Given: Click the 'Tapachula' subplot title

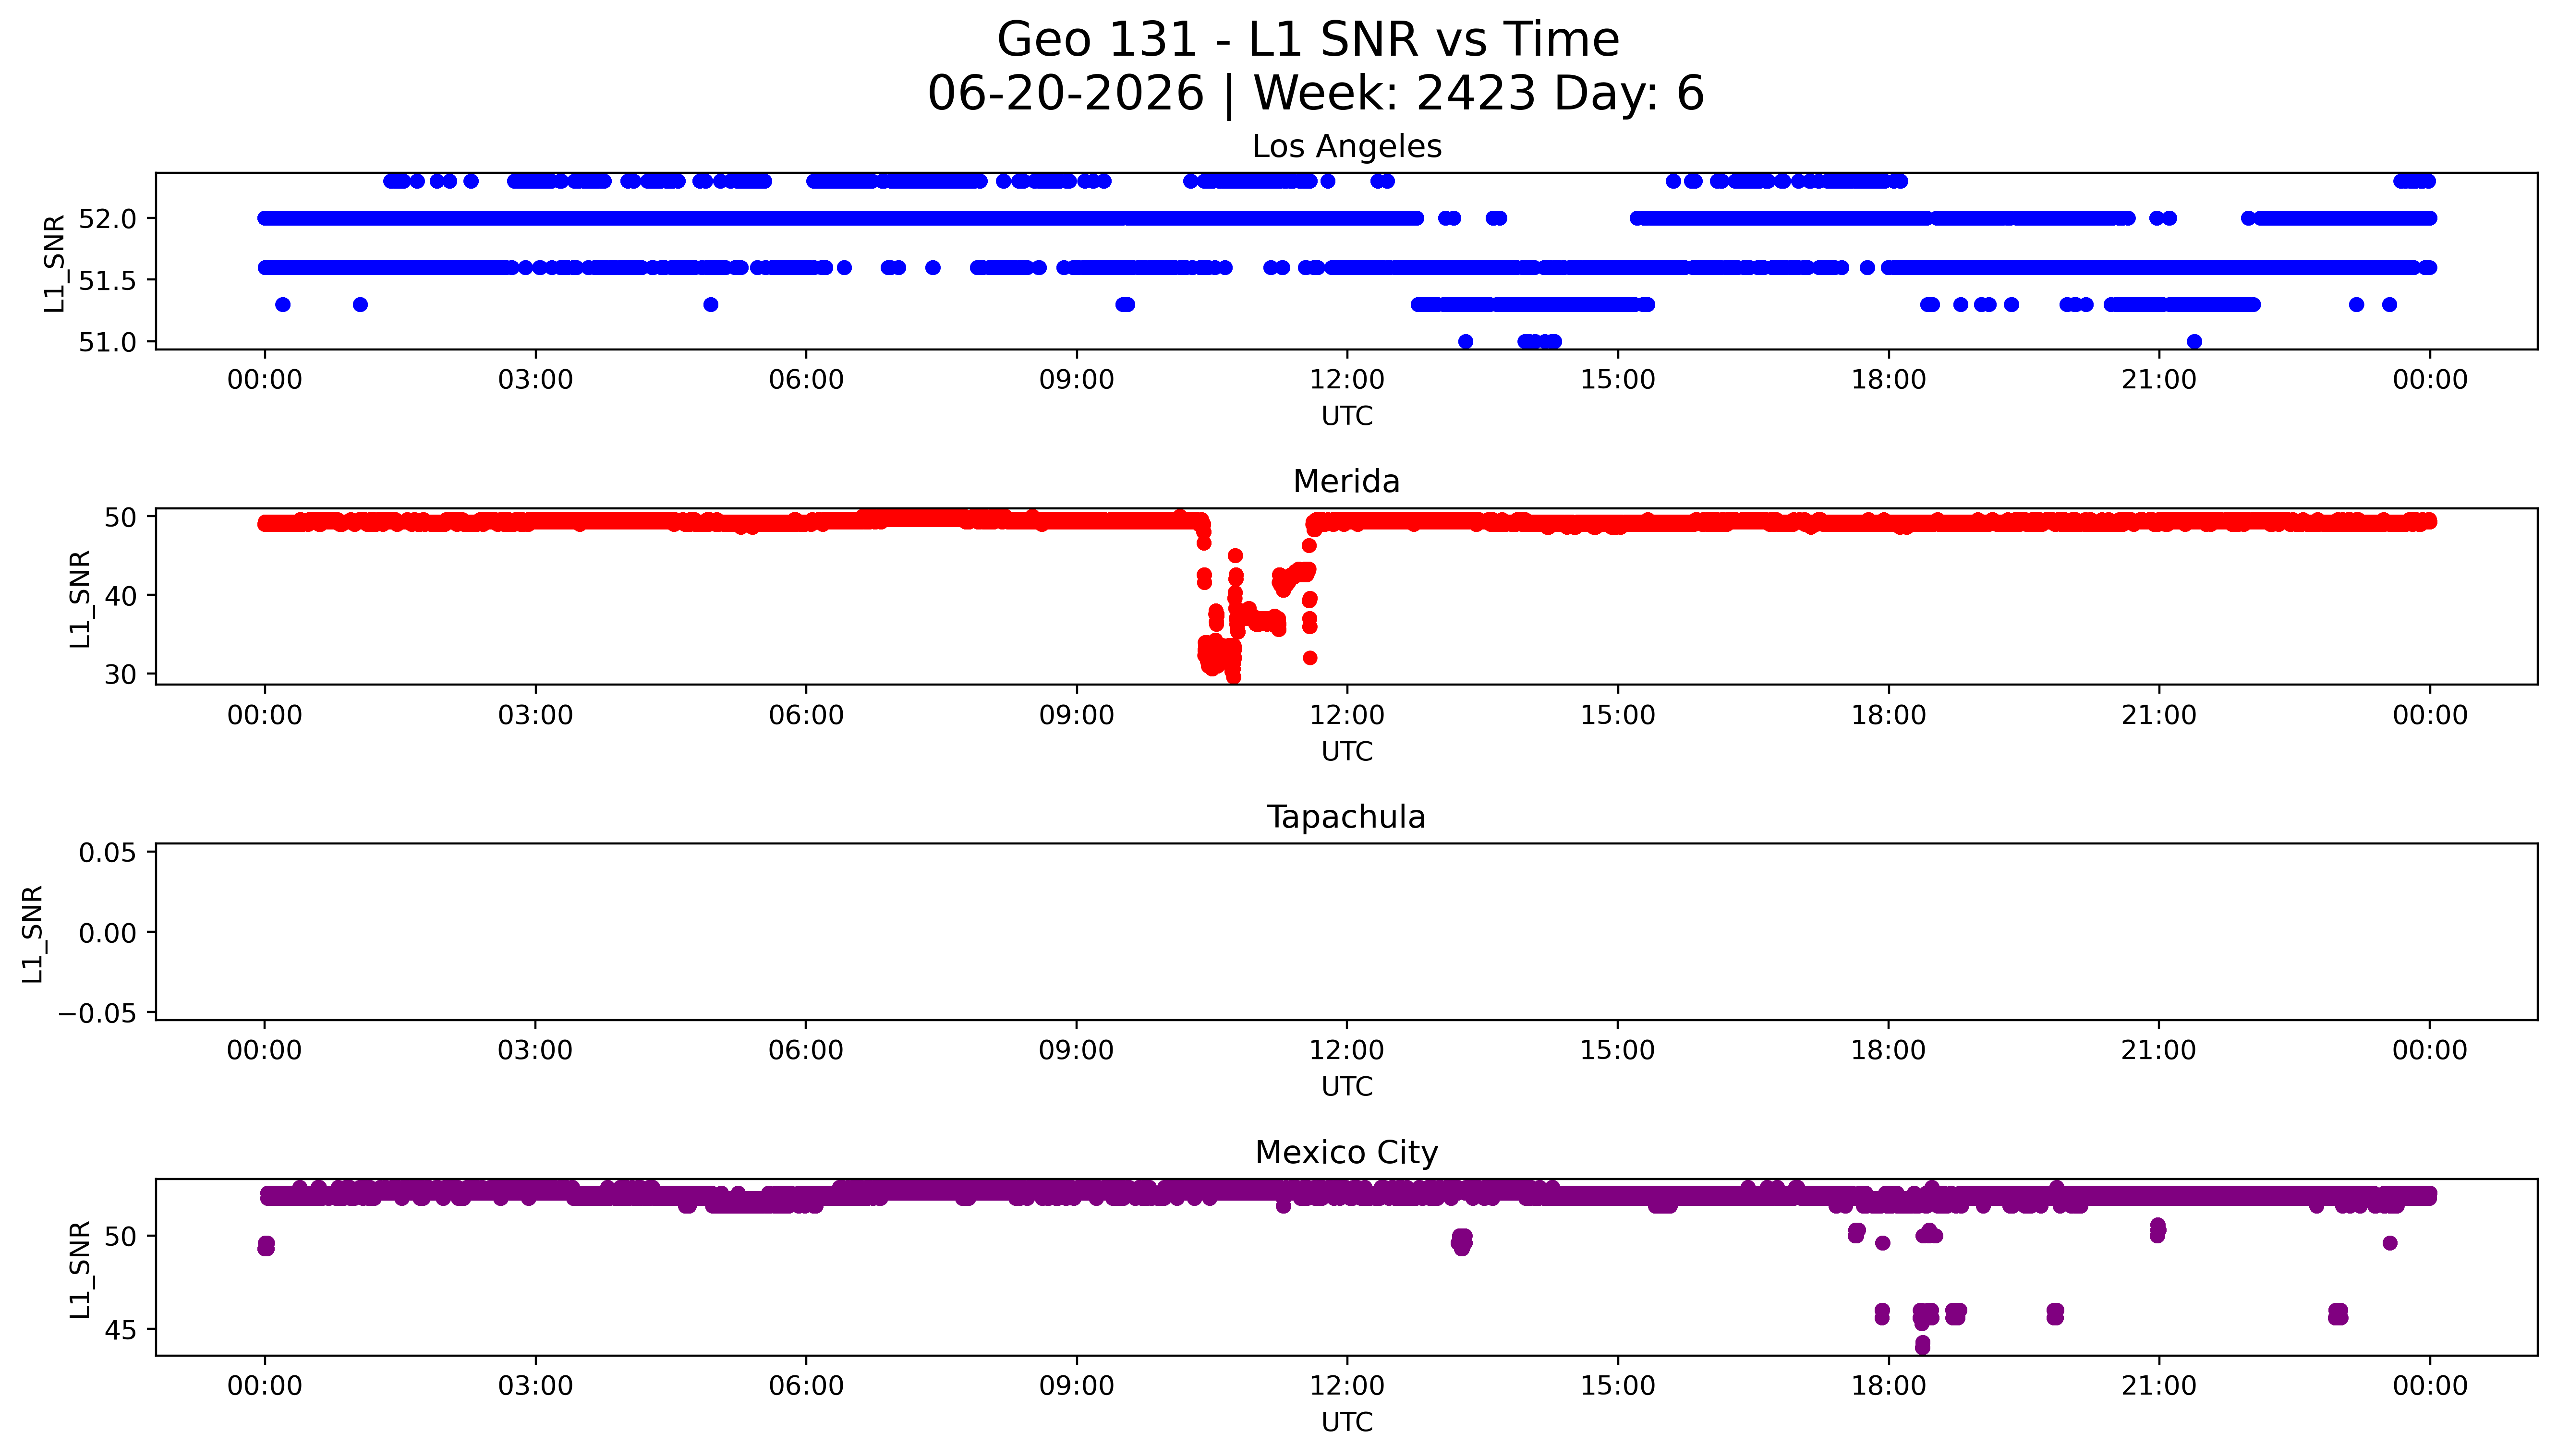Looking at the screenshot, I should coord(1346,818).
